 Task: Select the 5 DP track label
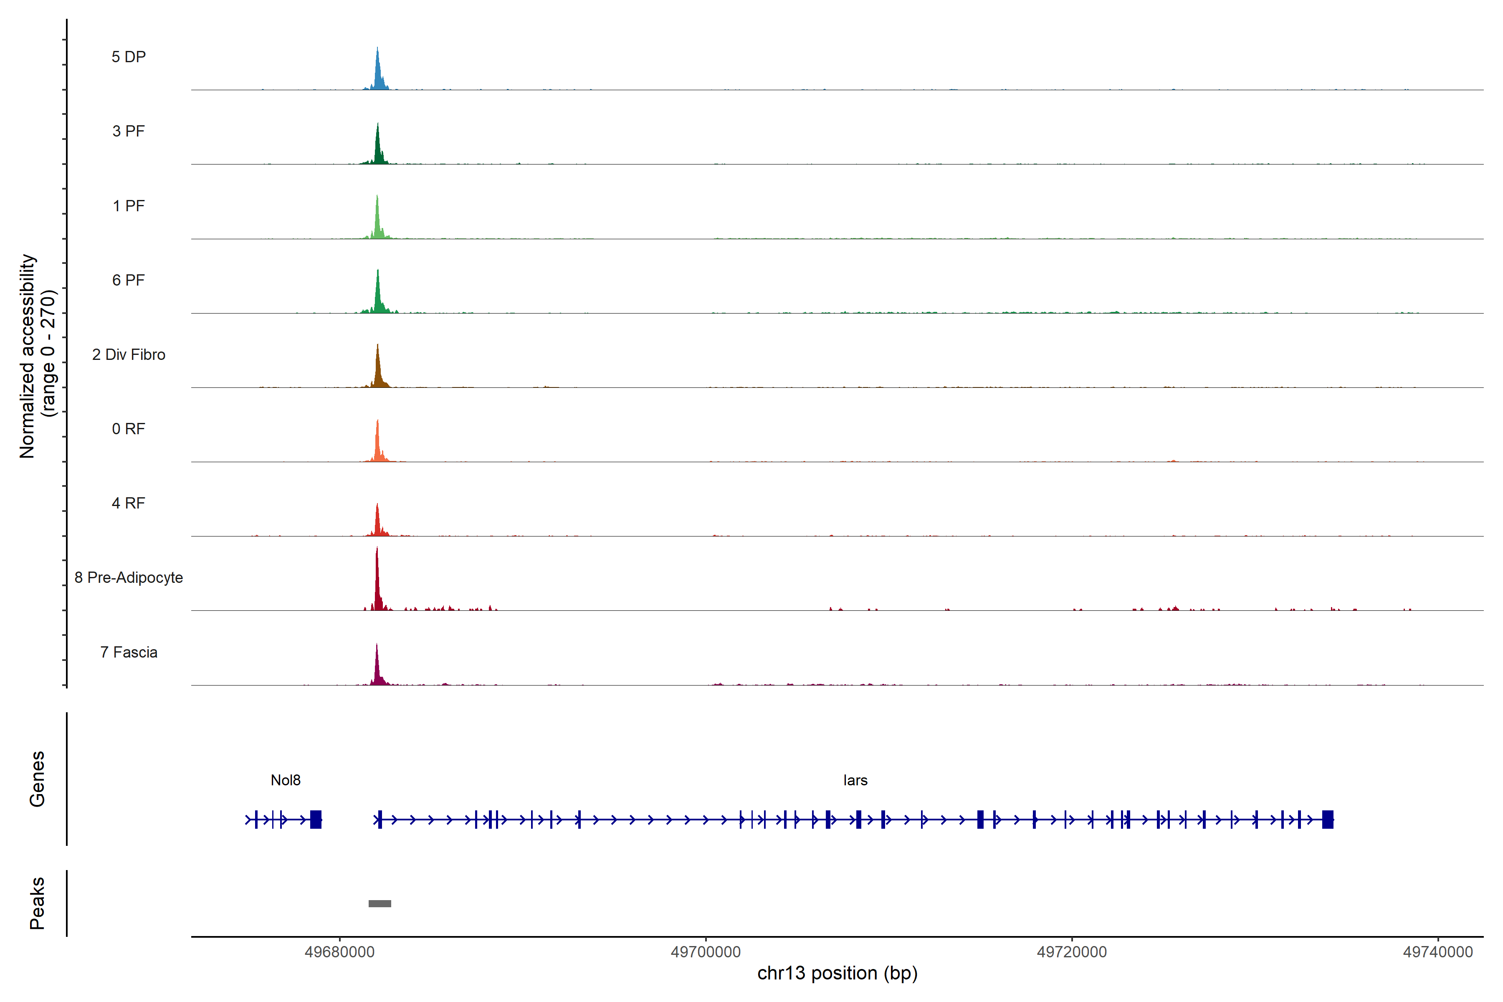pyautogui.click(x=129, y=57)
